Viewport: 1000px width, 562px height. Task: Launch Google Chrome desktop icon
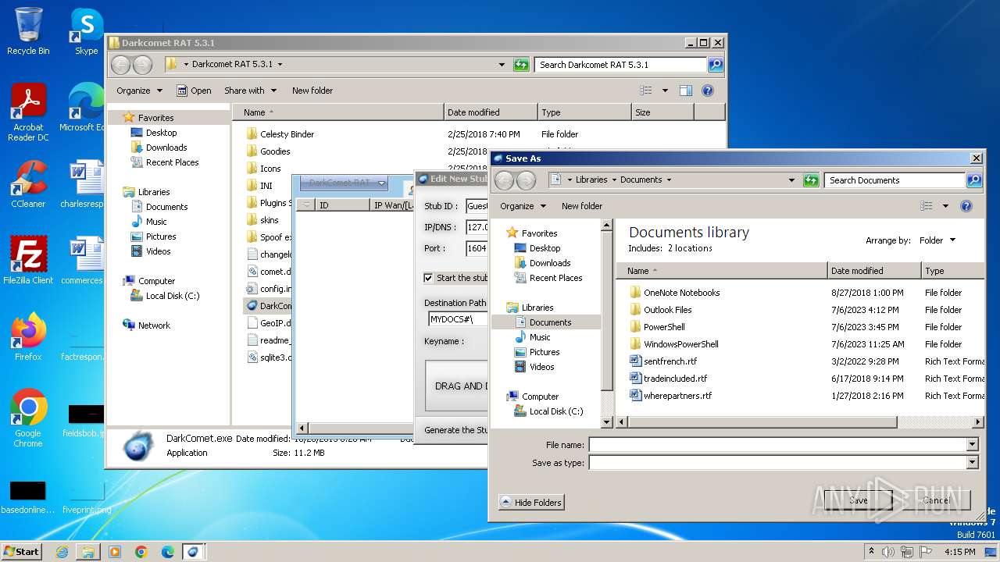click(28, 418)
